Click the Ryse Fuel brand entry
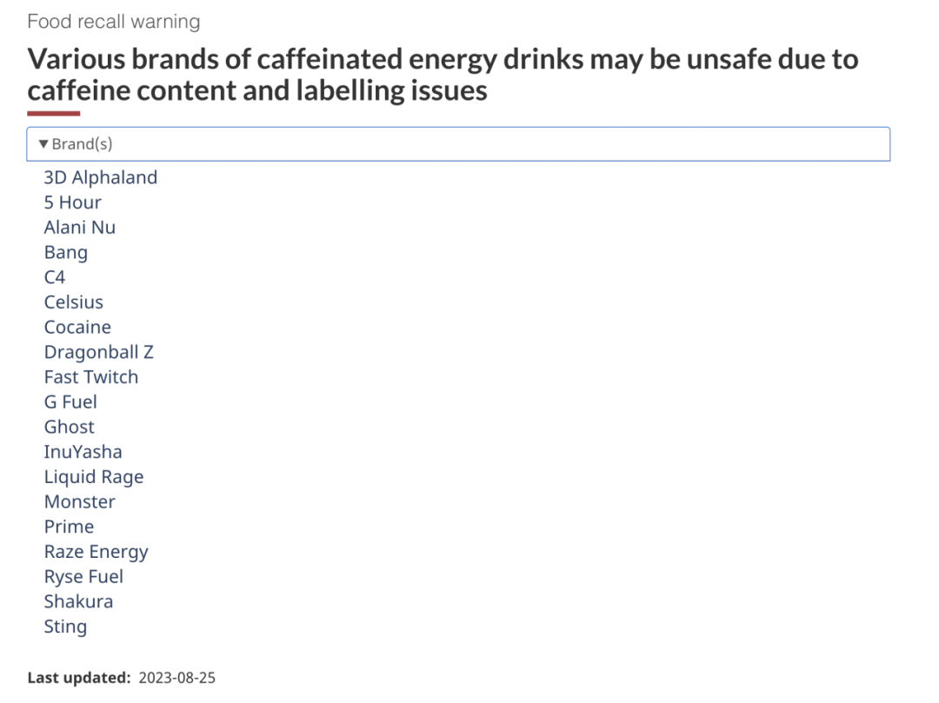Image resolution: width=939 pixels, height=703 pixels. (x=83, y=577)
